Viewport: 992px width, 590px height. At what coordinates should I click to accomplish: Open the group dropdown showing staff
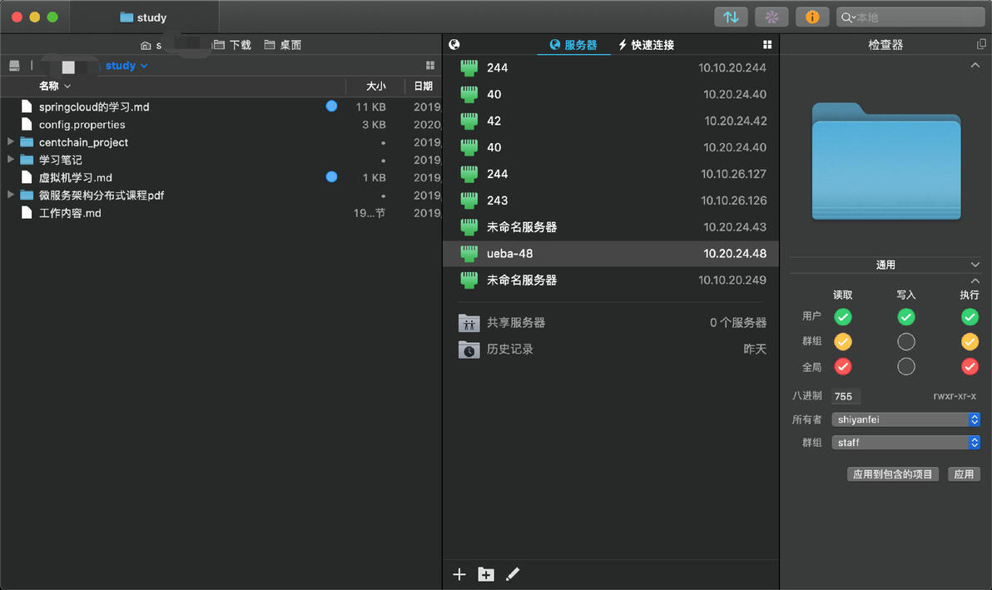coord(906,443)
